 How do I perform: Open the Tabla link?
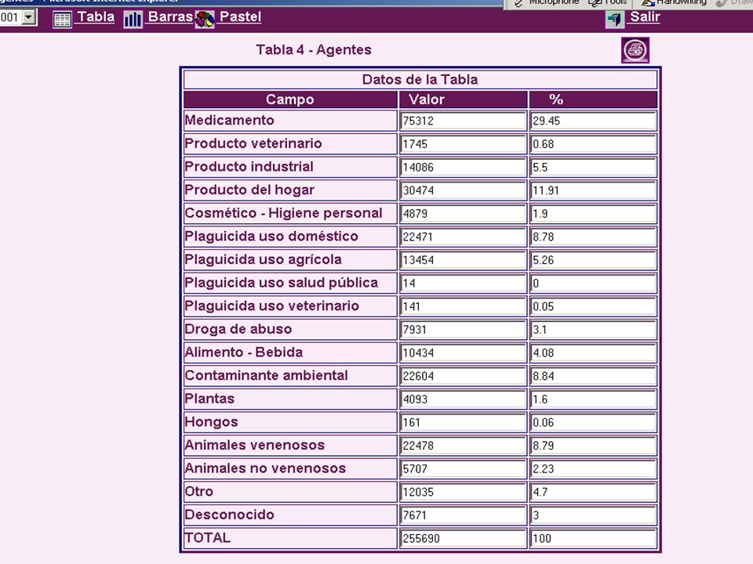click(x=96, y=16)
